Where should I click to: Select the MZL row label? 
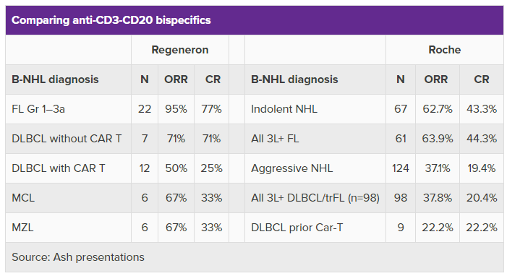22,228
